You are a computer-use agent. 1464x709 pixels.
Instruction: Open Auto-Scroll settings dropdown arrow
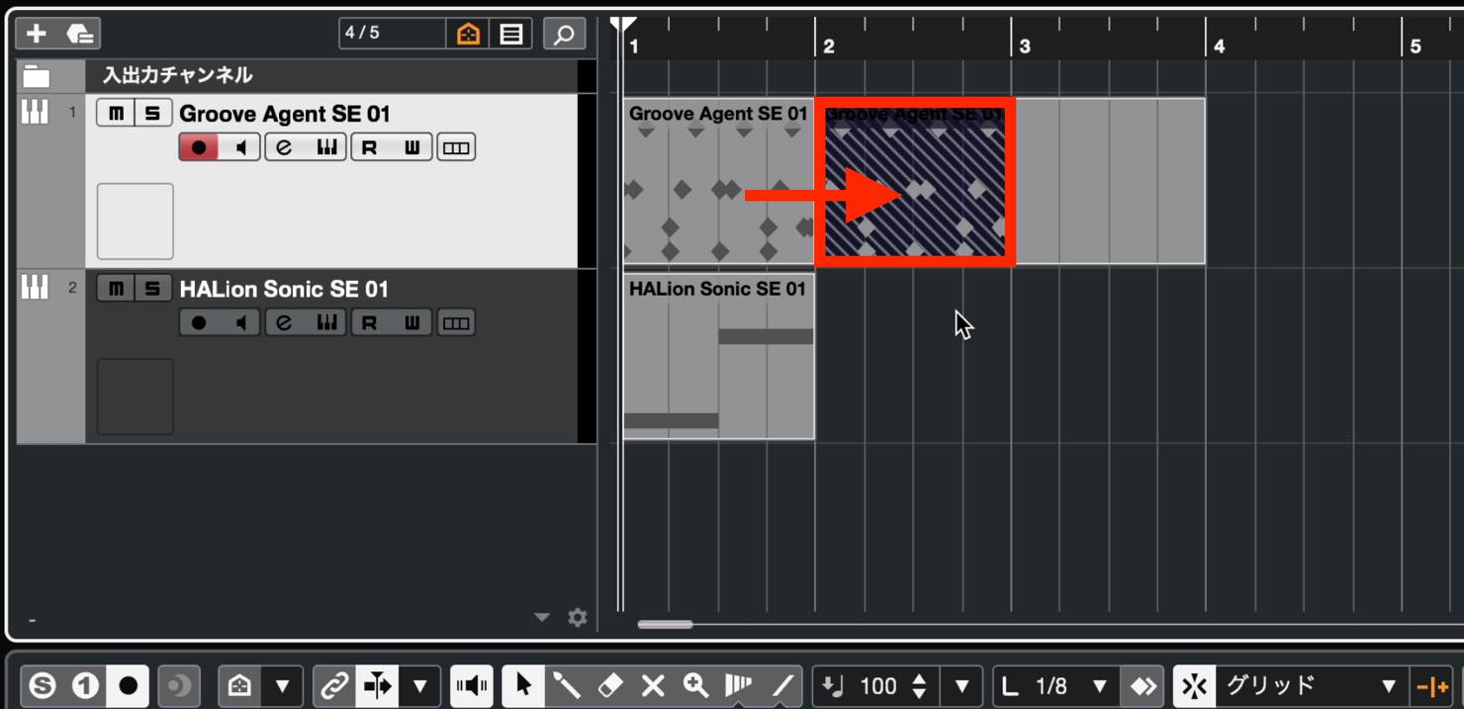pyautogui.click(x=420, y=684)
